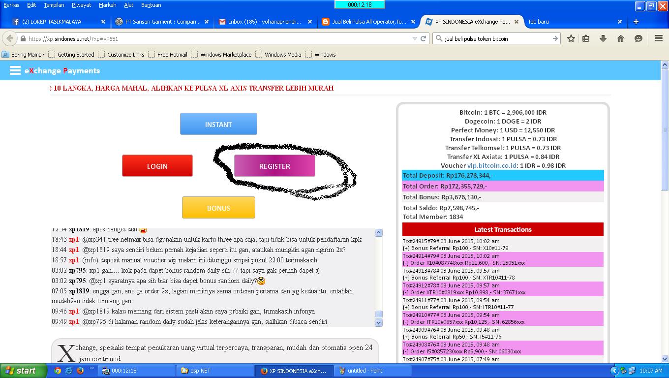
Task: Click the blue INSTANT button
Action: pos(218,124)
